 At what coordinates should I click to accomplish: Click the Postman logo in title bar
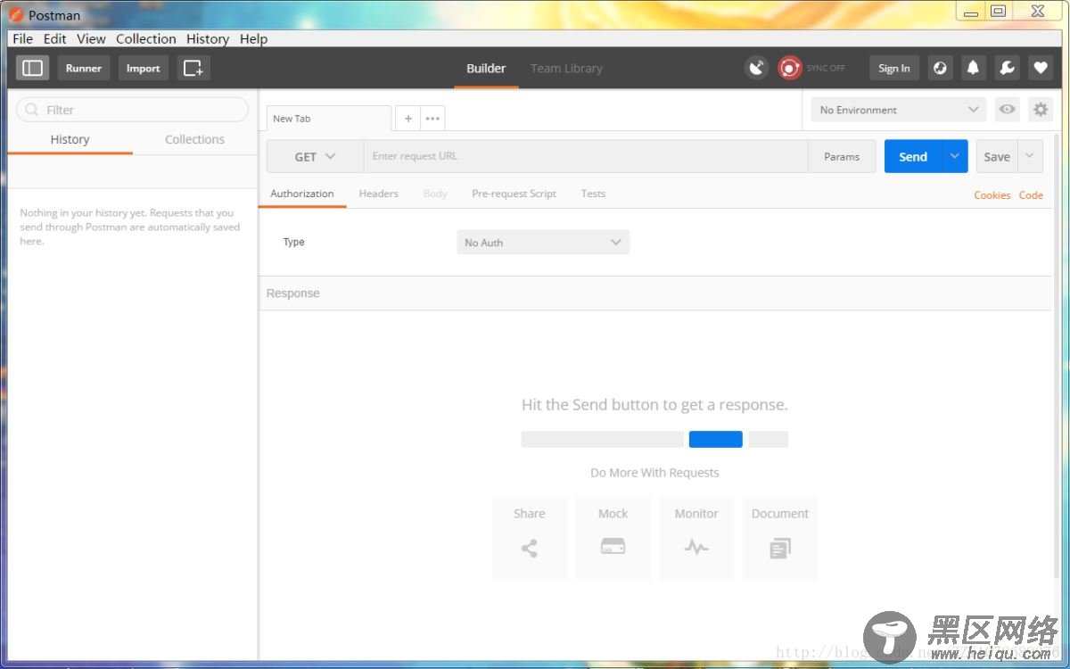coord(15,14)
